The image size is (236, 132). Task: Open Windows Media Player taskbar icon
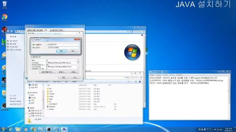pos(26,129)
